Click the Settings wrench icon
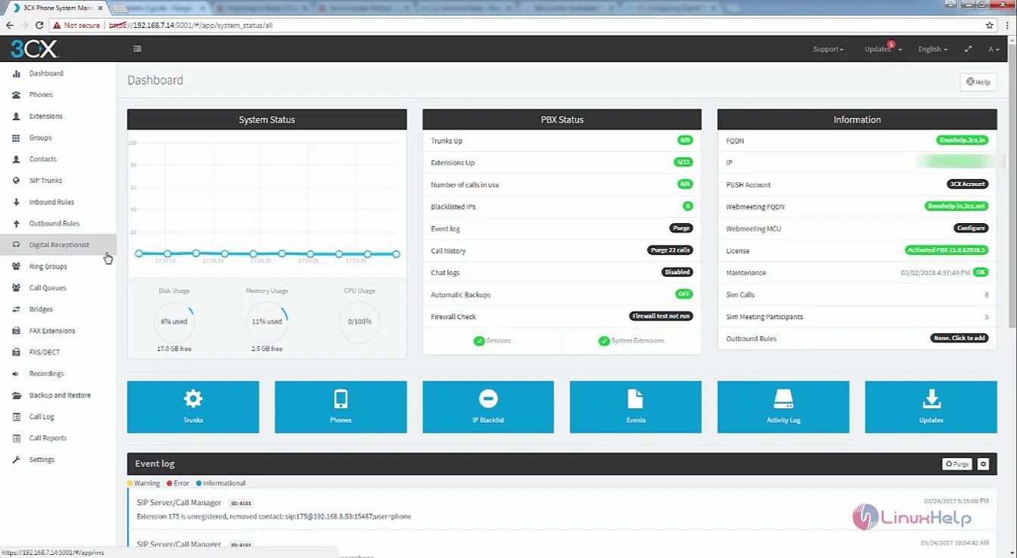1017x558 pixels. click(x=16, y=460)
